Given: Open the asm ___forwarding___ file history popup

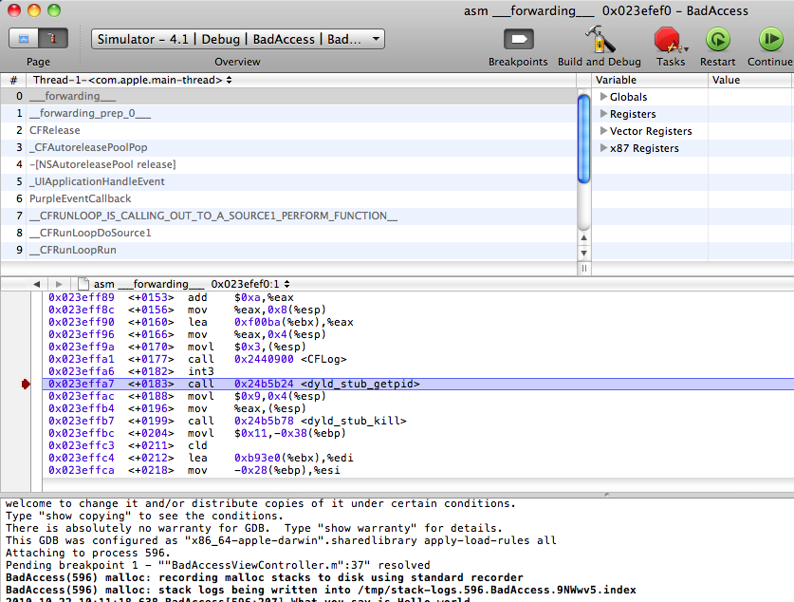Looking at the screenshot, I should point(192,284).
